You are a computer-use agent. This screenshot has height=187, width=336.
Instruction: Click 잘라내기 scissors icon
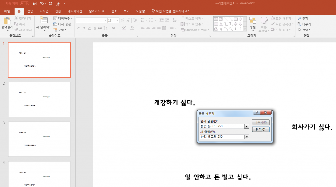16,18
